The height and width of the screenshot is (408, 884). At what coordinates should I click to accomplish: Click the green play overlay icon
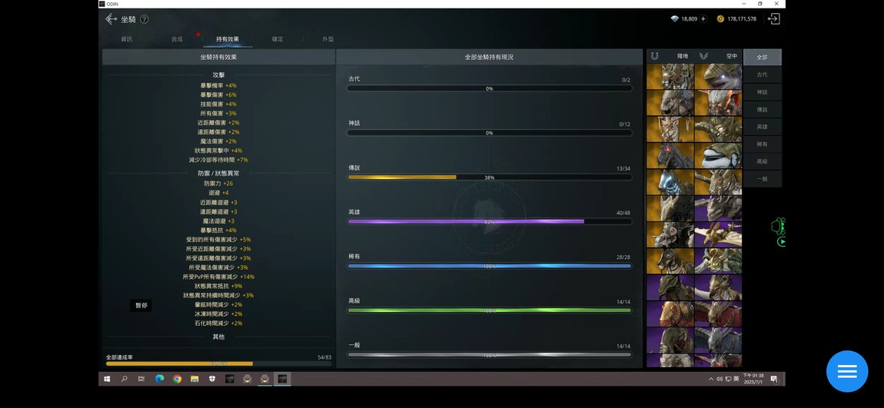click(782, 242)
